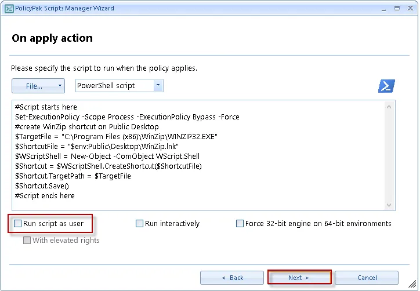Screen dimensions: 420x291
Task: Toggle the Run interactively checkbox
Action: click(139, 224)
